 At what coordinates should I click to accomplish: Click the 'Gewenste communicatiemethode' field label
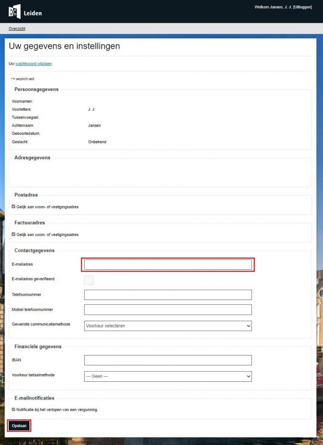(x=41, y=324)
